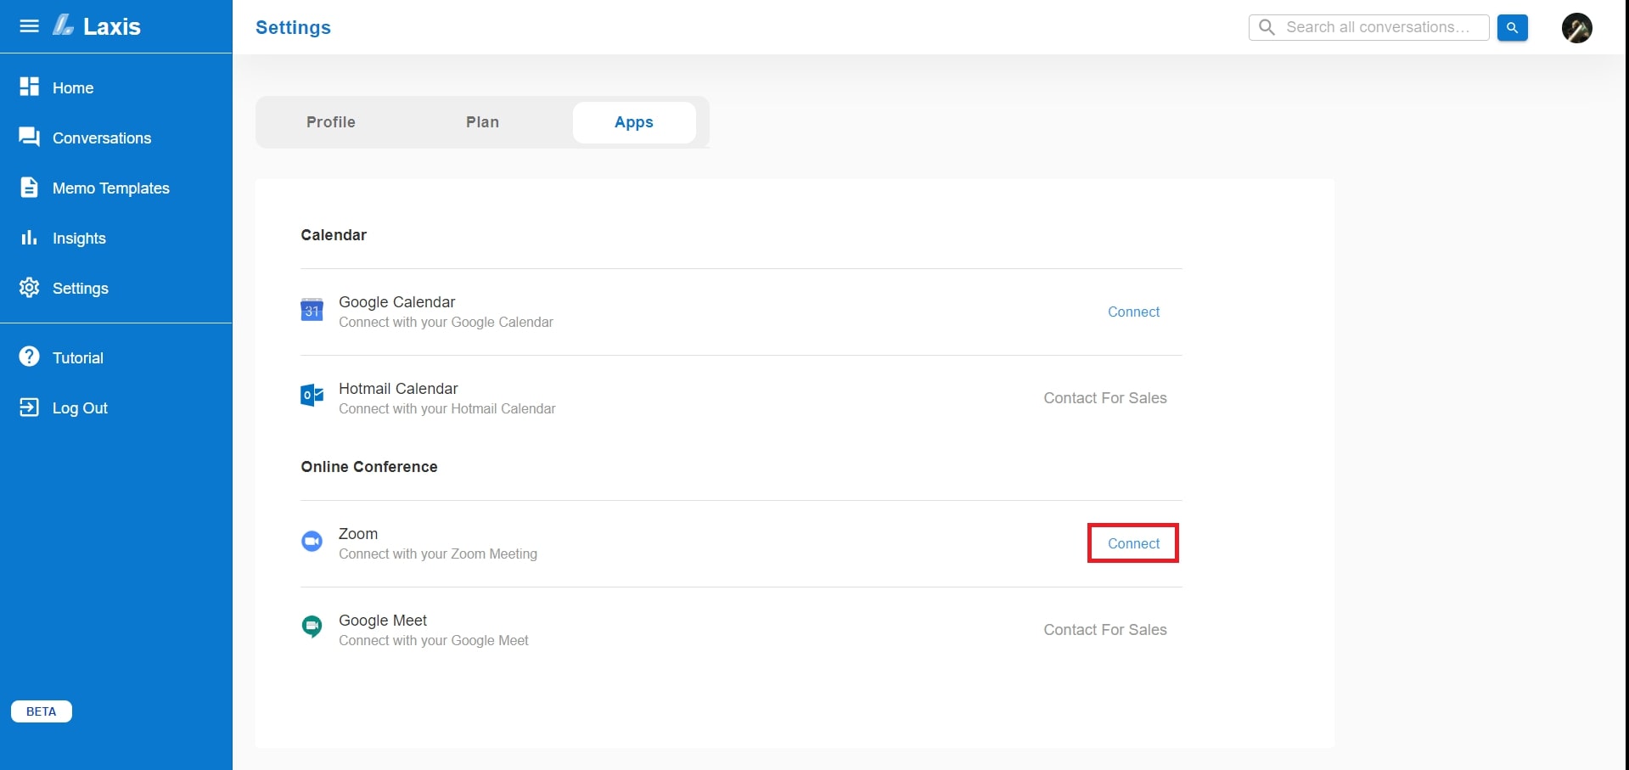Click the Tutorial question mark icon
Viewport: 1629px width, 770px height.
[29, 357]
